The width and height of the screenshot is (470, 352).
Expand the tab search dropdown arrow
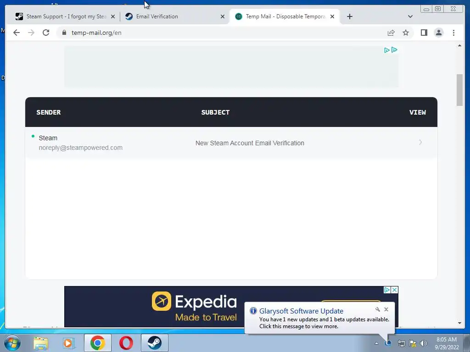[x=410, y=16]
